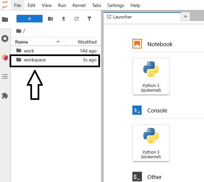Select the Launcher tab
Screen dimensions: 204x182
[x=122, y=16]
